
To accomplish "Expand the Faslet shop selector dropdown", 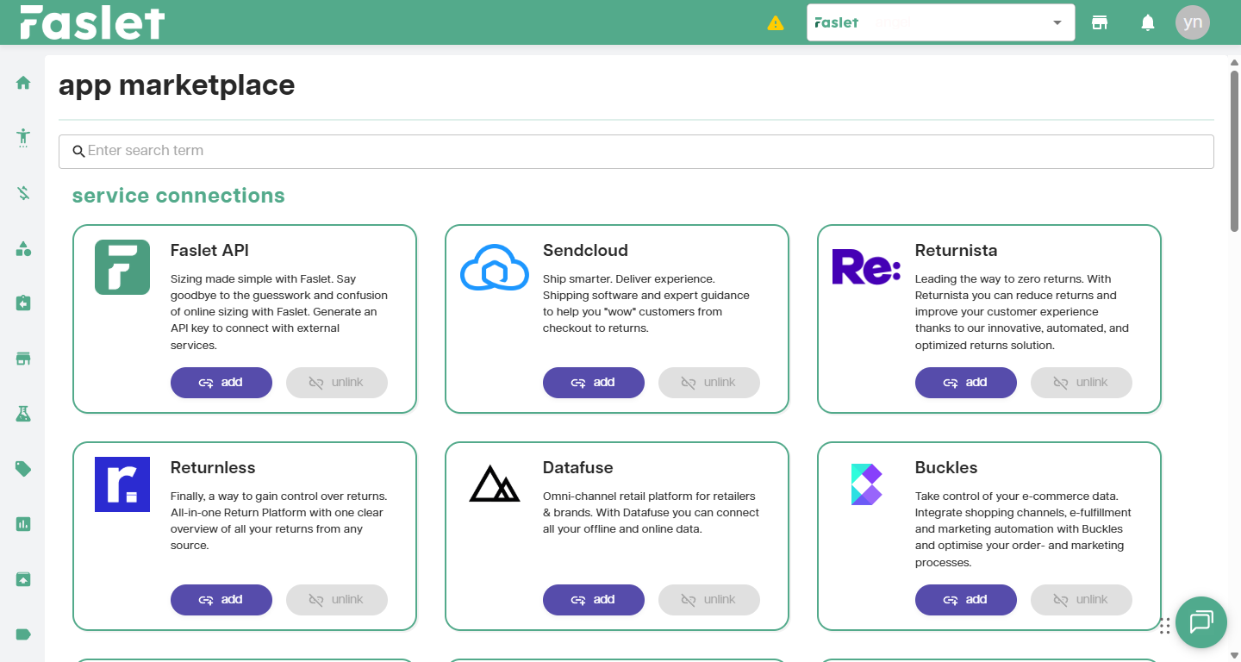I will (x=941, y=22).
